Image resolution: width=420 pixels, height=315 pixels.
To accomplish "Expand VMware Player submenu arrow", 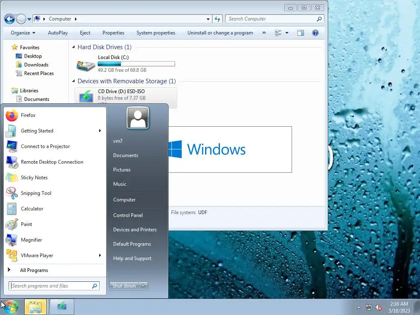I will click(x=100, y=256).
